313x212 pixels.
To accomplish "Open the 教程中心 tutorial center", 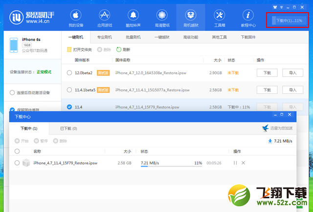I will [248, 19].
